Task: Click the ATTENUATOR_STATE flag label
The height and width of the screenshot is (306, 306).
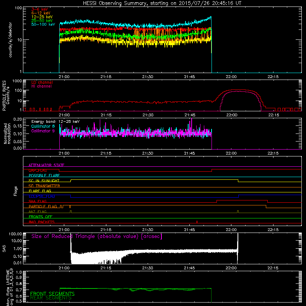Action: (x=46, y=165)
